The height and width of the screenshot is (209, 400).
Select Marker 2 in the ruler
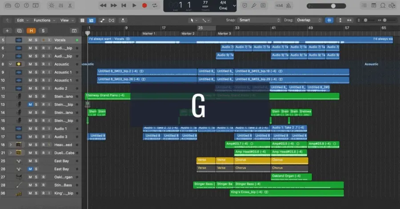(x=188, y=33)
